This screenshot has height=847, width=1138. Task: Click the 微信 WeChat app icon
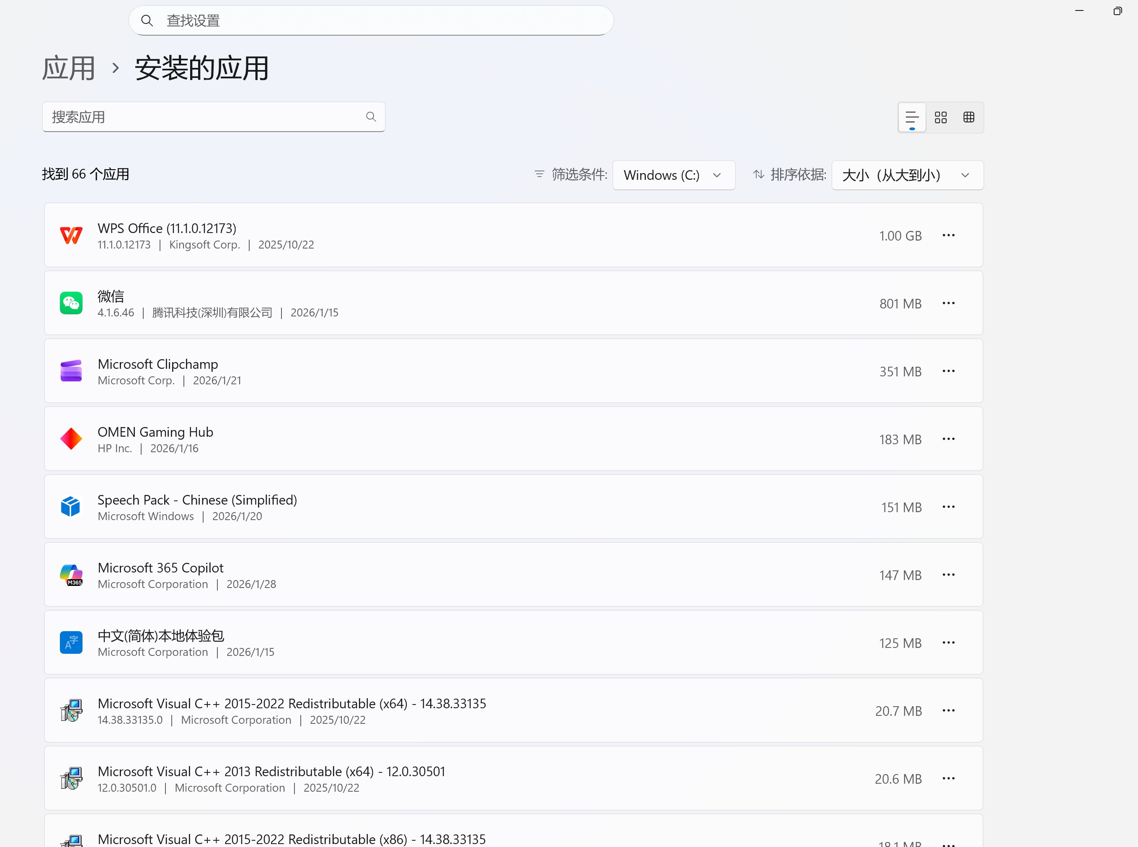(x=71, y=303)
